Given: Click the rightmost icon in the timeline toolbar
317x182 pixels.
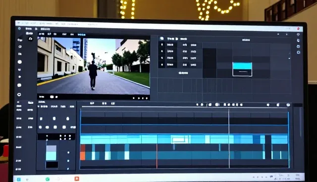Looking at the screenshot, I should (288, 105).
